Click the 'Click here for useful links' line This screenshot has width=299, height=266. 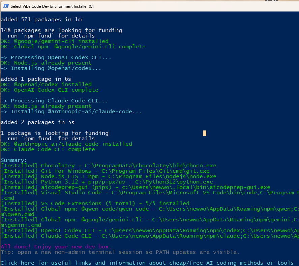147,263
